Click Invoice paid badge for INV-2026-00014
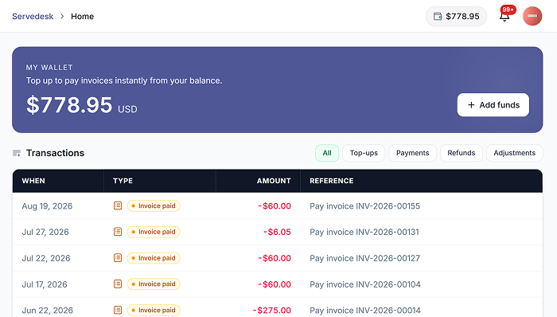The image size is (557, 317). (x=154, y=311)
